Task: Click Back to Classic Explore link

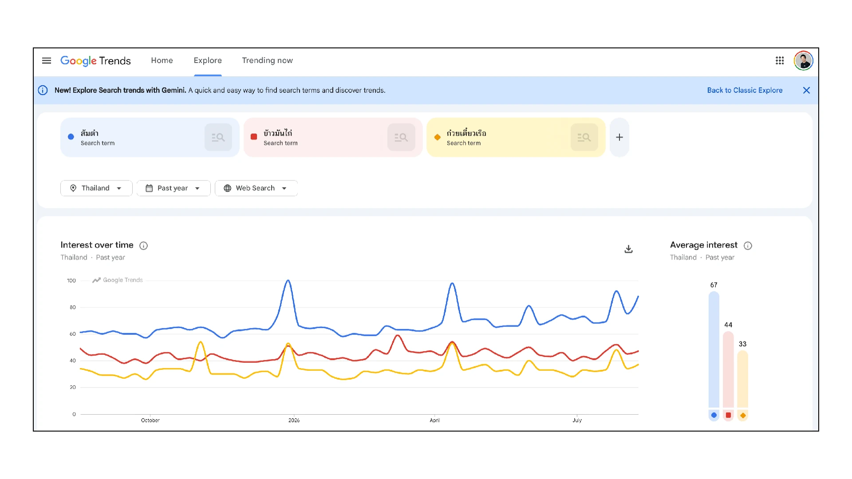Action: [745, 90]
